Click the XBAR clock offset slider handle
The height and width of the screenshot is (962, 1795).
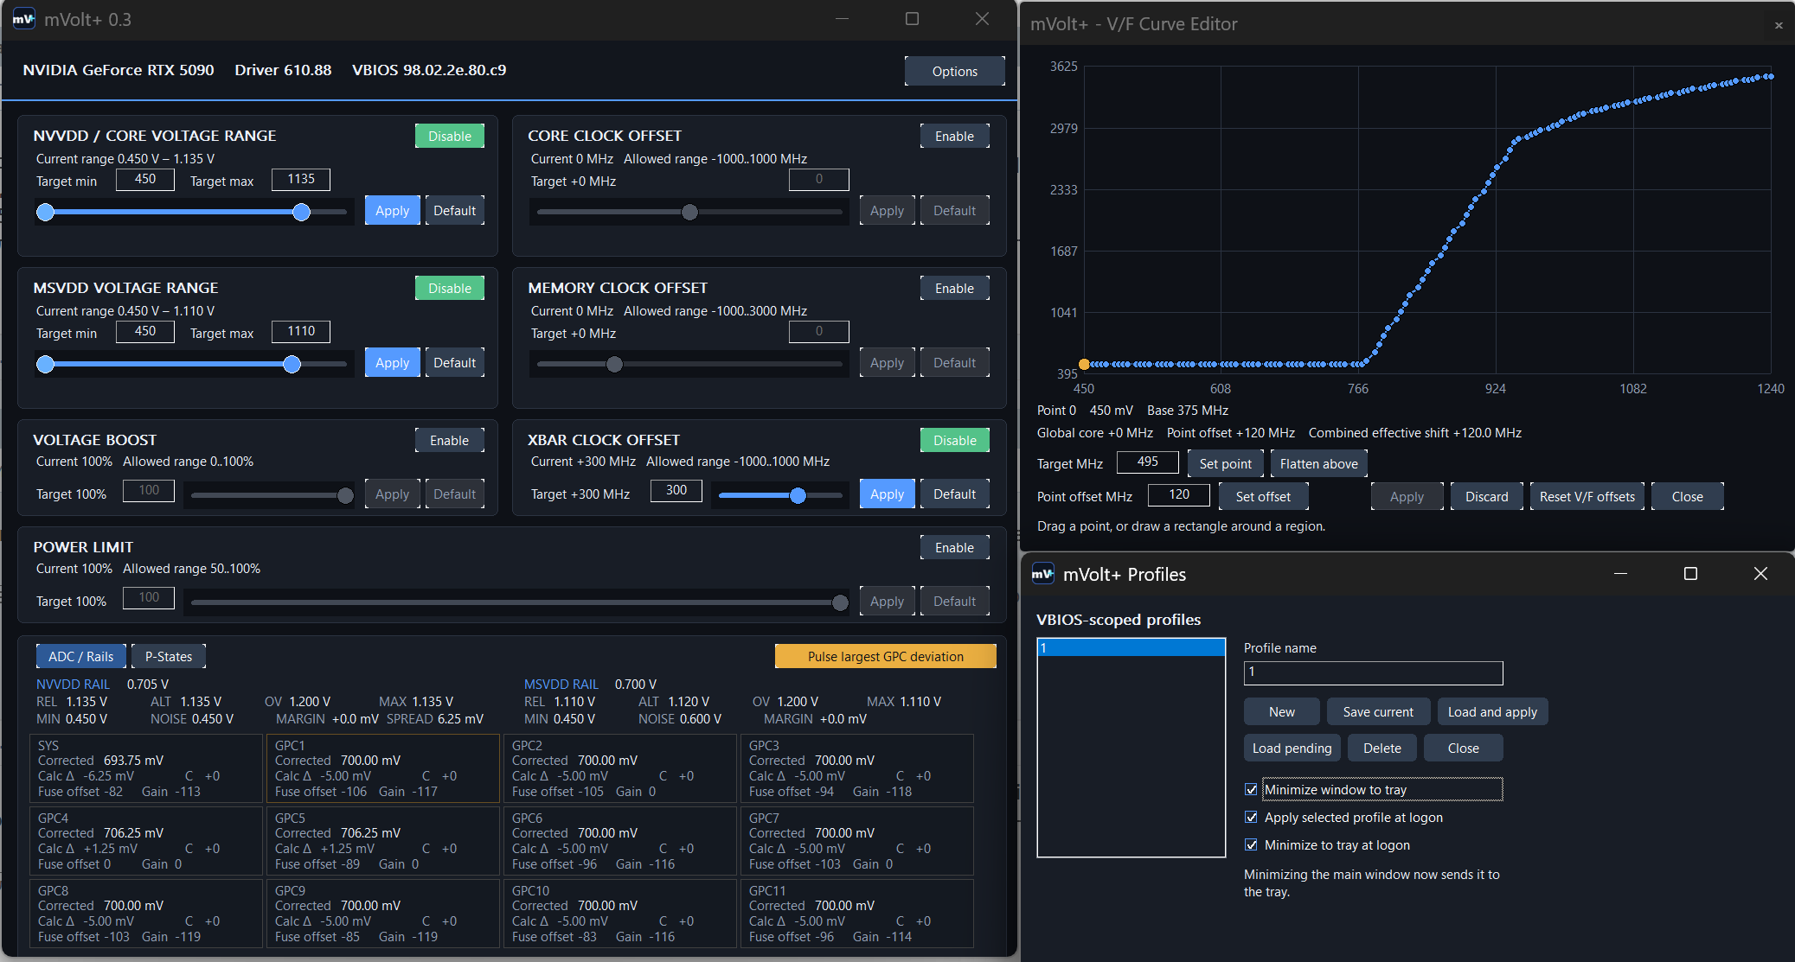pos(798,495)
